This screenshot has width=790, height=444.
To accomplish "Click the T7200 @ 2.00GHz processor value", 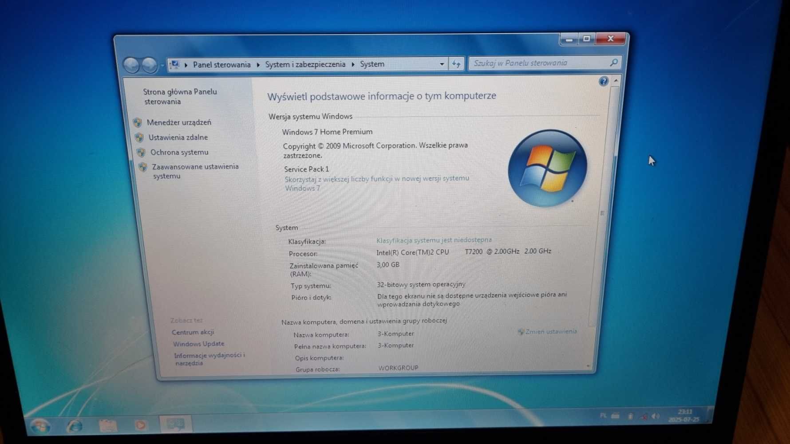I will pos(492,251).
